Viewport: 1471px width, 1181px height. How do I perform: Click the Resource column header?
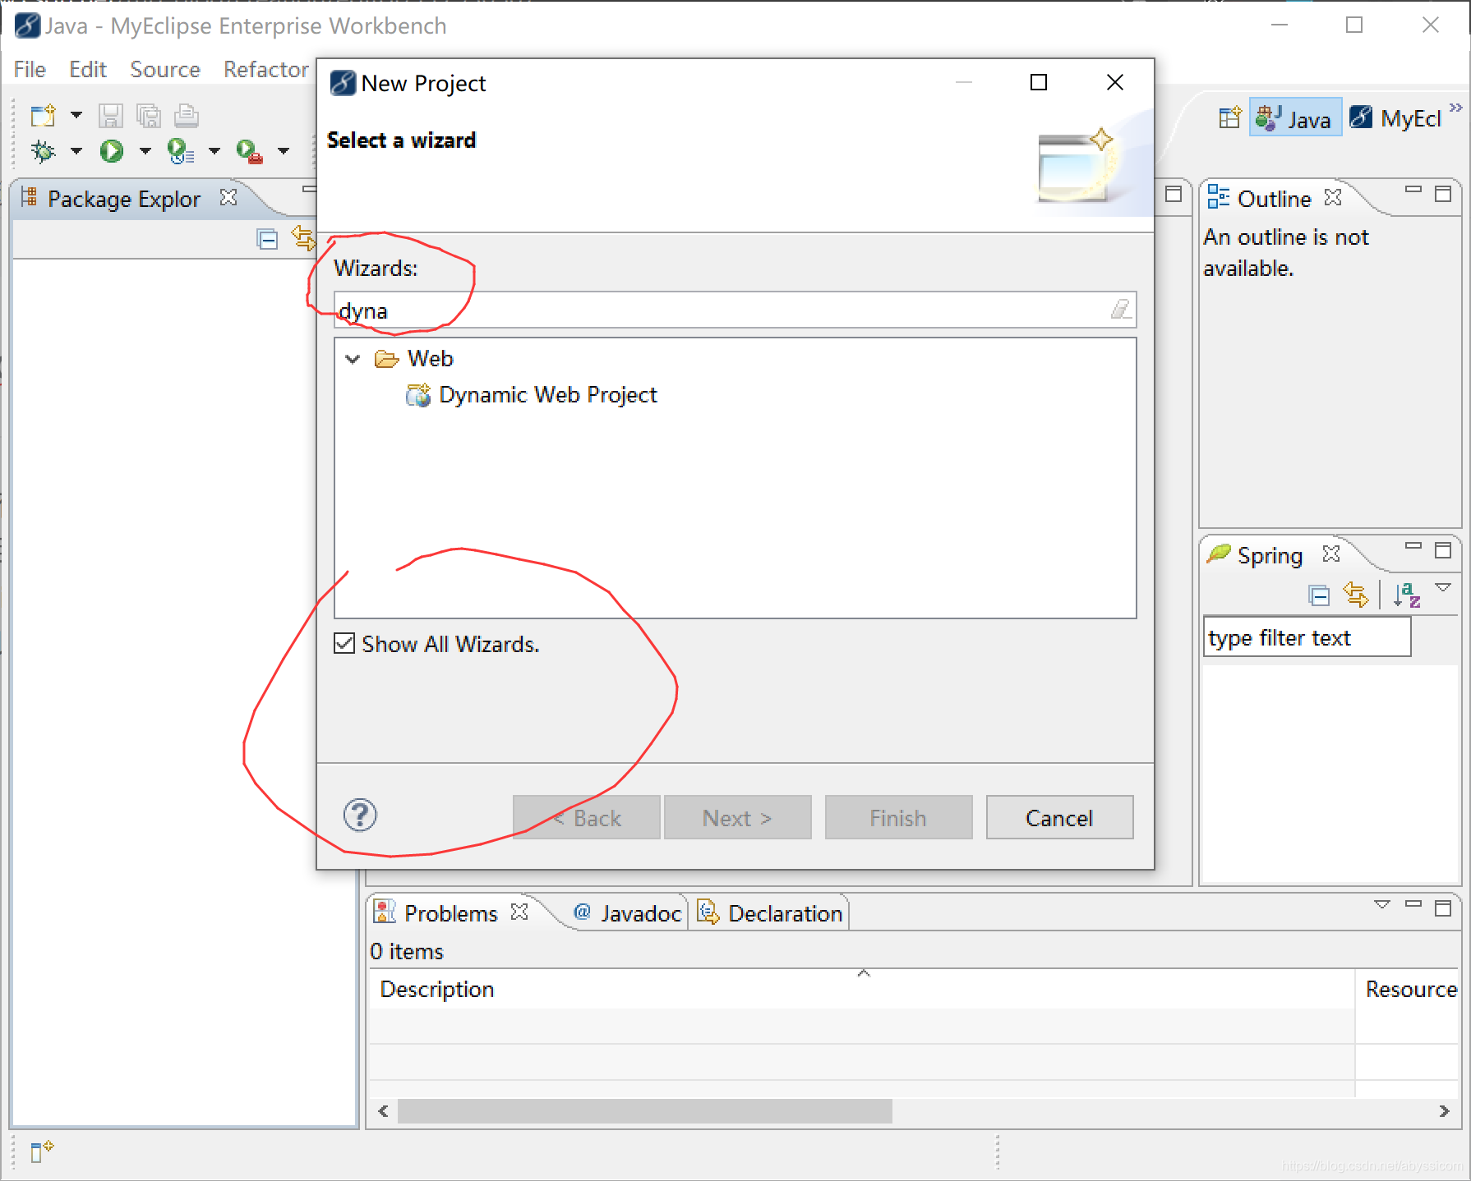pos(1408,989)
